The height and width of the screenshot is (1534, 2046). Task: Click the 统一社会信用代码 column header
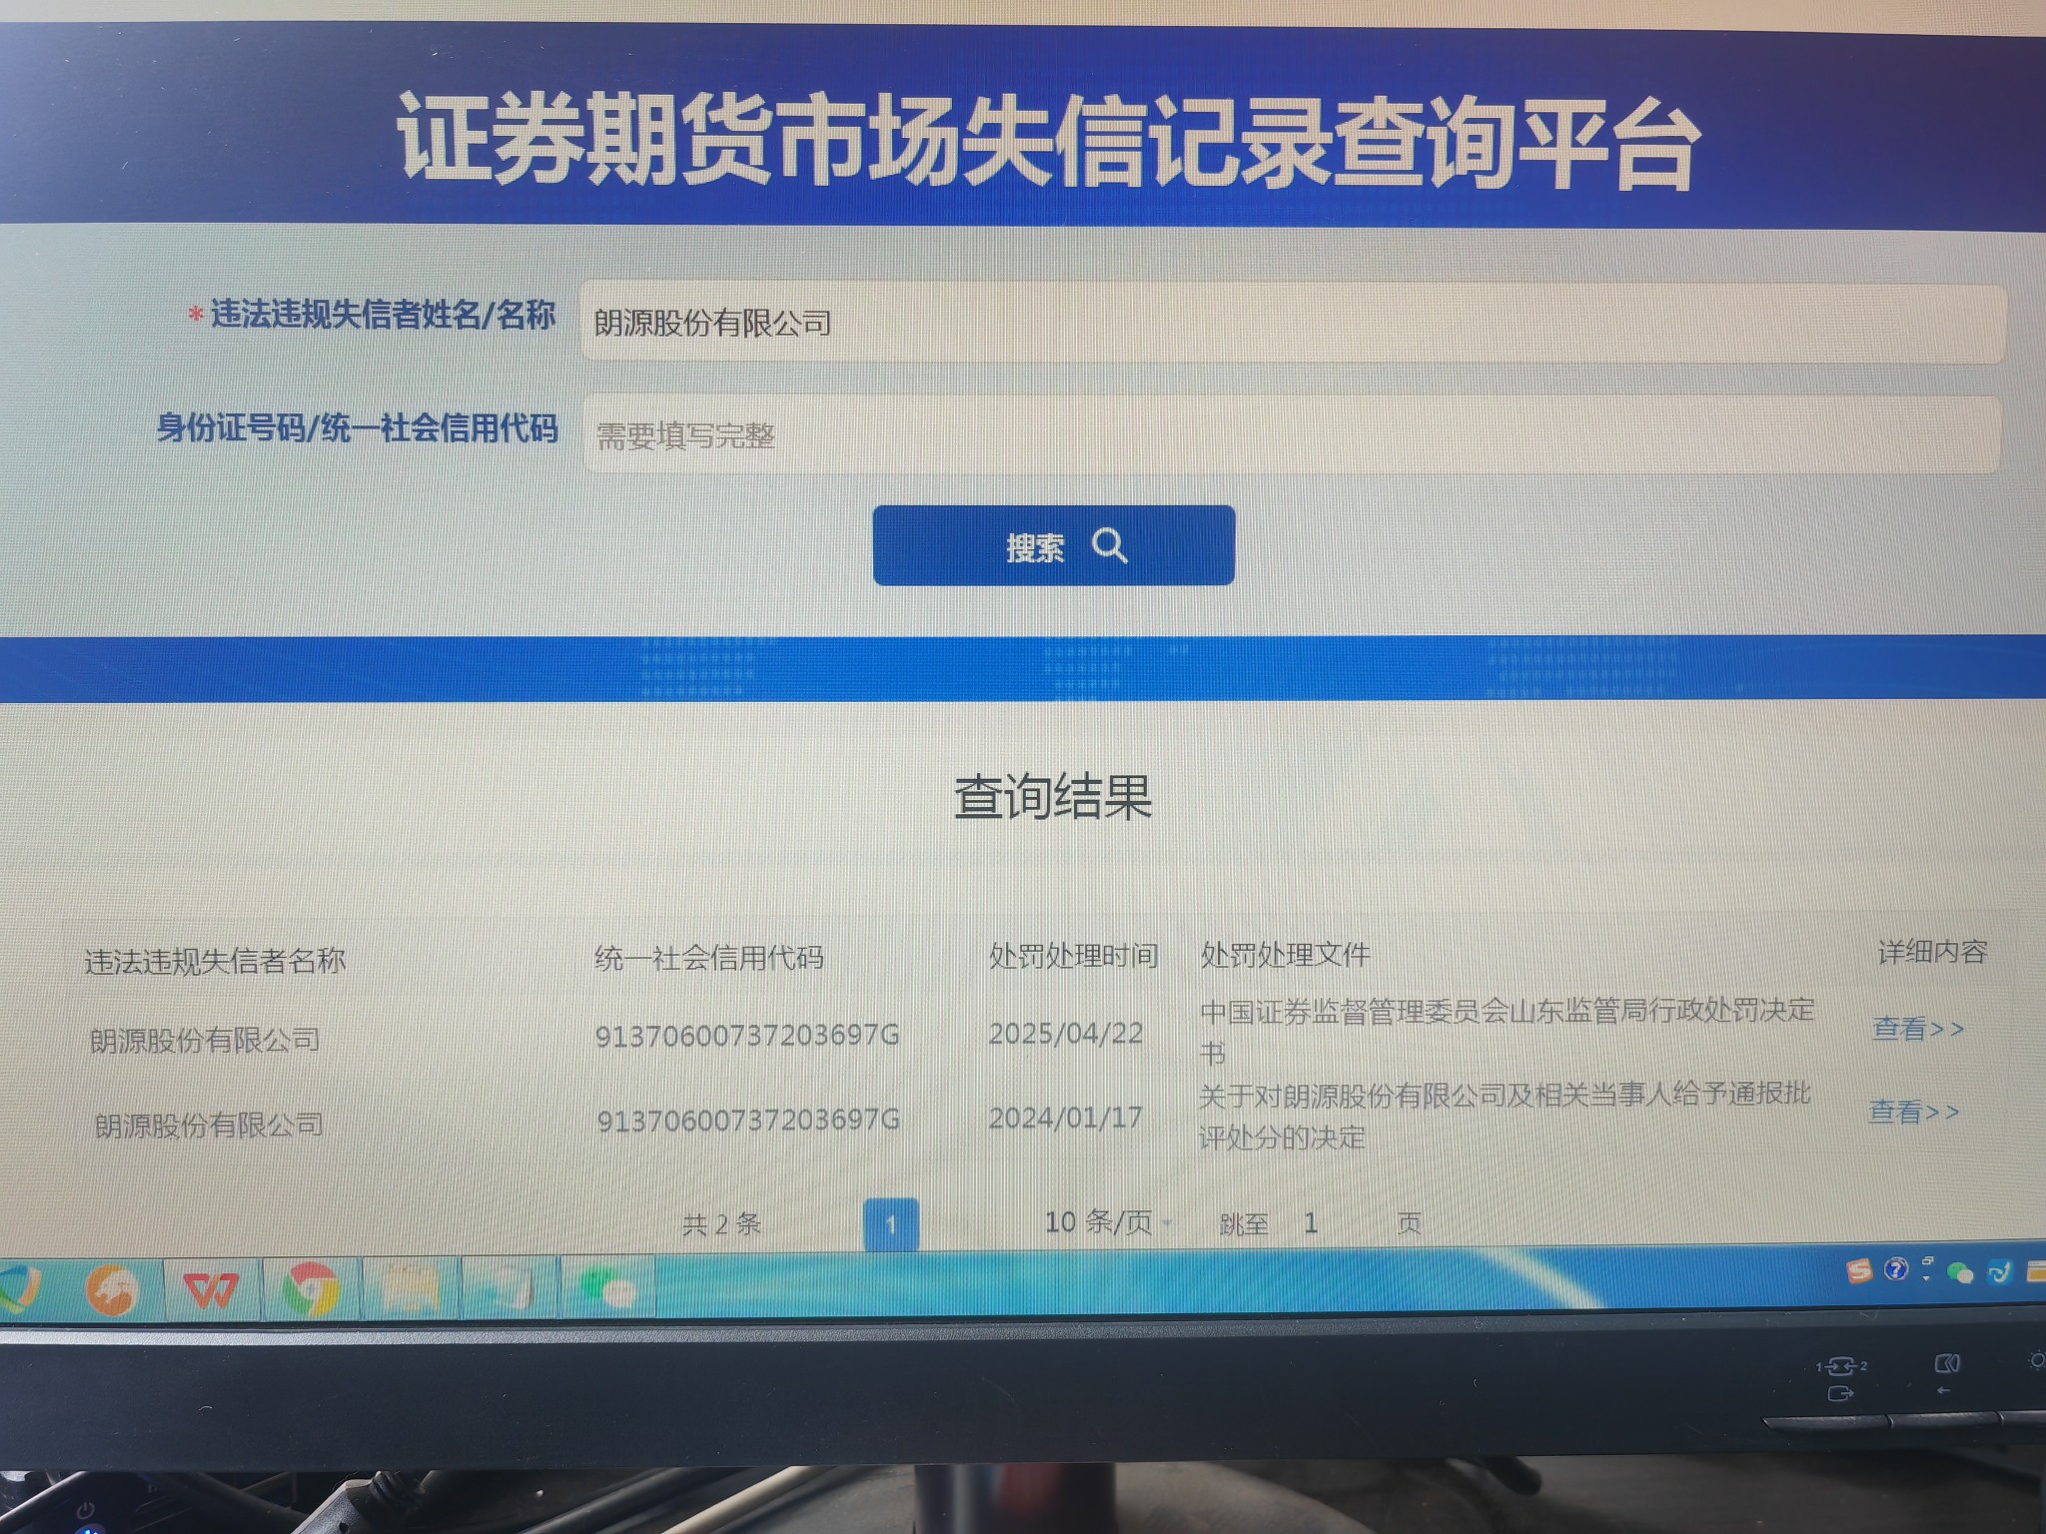point(709,958)
